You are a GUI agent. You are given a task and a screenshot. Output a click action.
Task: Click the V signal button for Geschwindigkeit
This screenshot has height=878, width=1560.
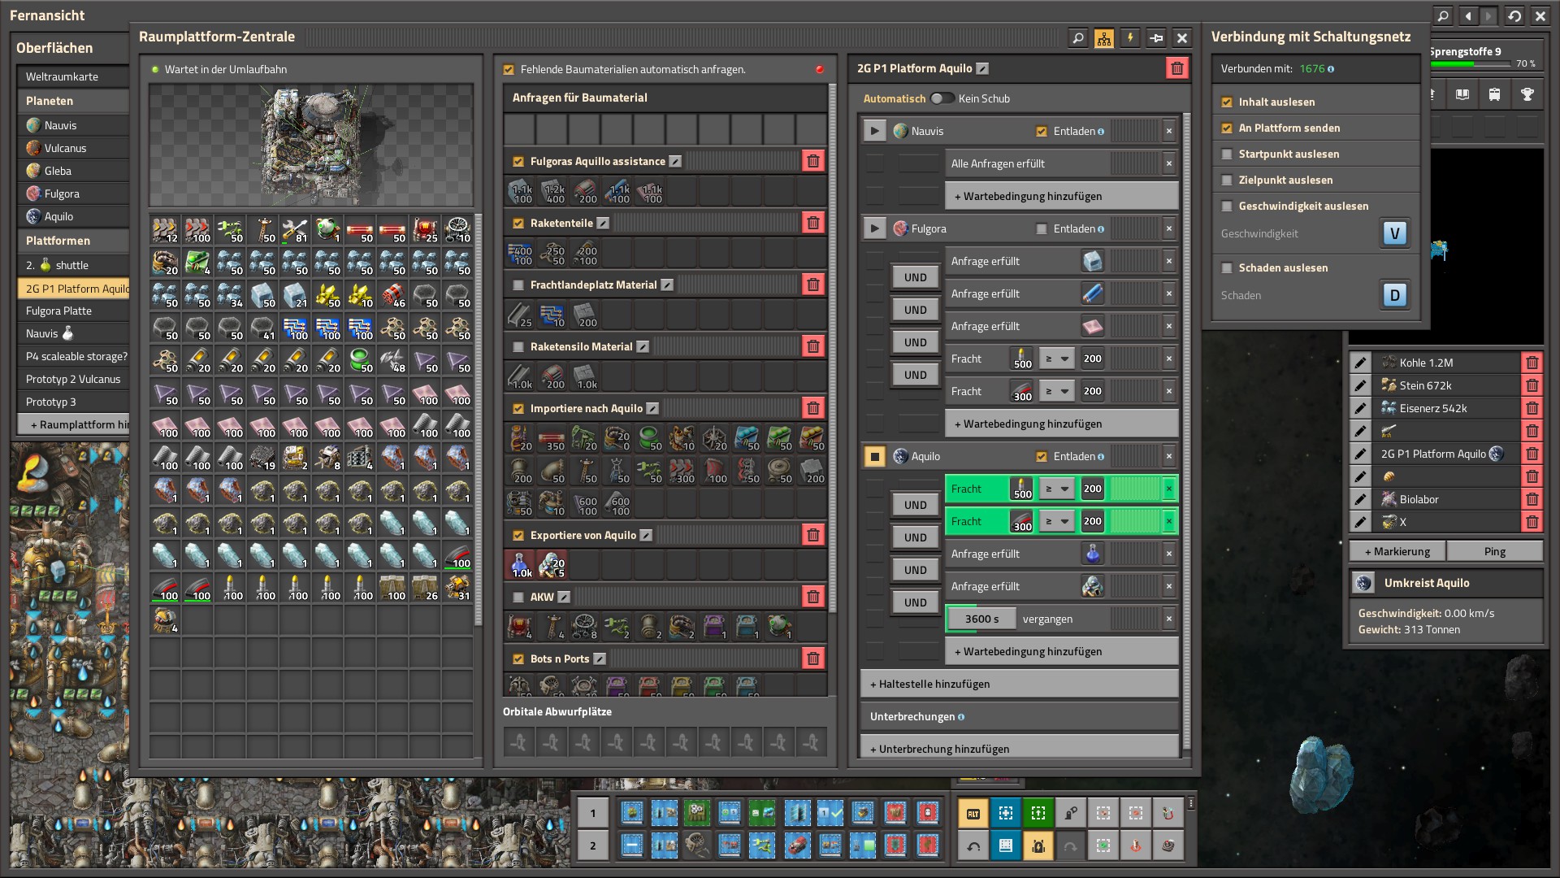point(1394,234)
